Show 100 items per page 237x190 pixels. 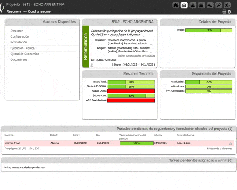[30, 149]
